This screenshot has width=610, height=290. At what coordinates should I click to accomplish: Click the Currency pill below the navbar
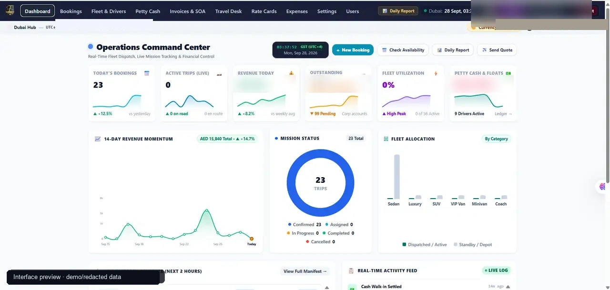(484, 28)
